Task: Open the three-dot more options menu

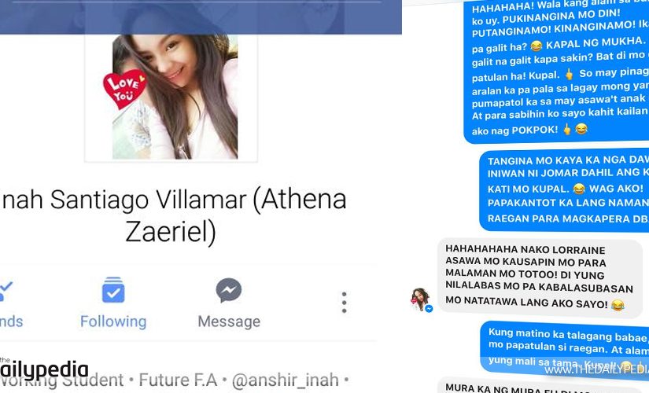Action: click(344, 303)
